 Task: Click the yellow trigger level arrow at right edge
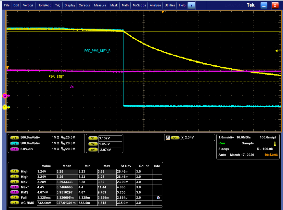point(277,51)
